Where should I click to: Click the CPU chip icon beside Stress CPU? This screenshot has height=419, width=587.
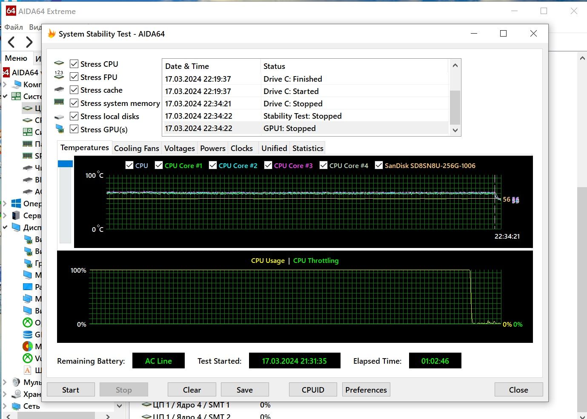pyautogui.click(x=59, y=64)
